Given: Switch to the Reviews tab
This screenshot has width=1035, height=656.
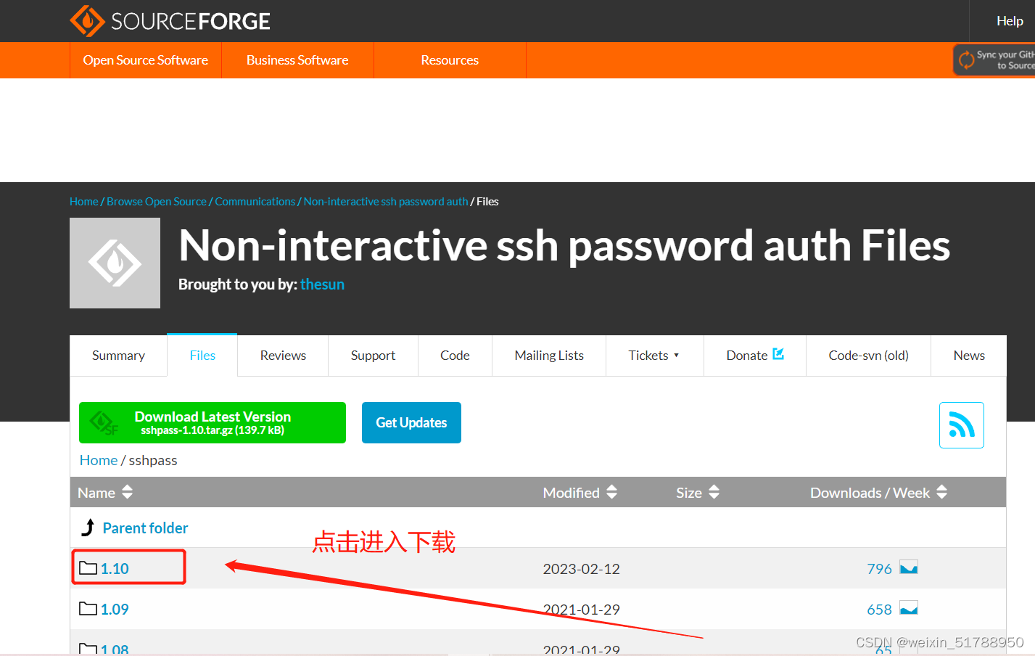Looking at the screenshot, I should click(283, 356).
